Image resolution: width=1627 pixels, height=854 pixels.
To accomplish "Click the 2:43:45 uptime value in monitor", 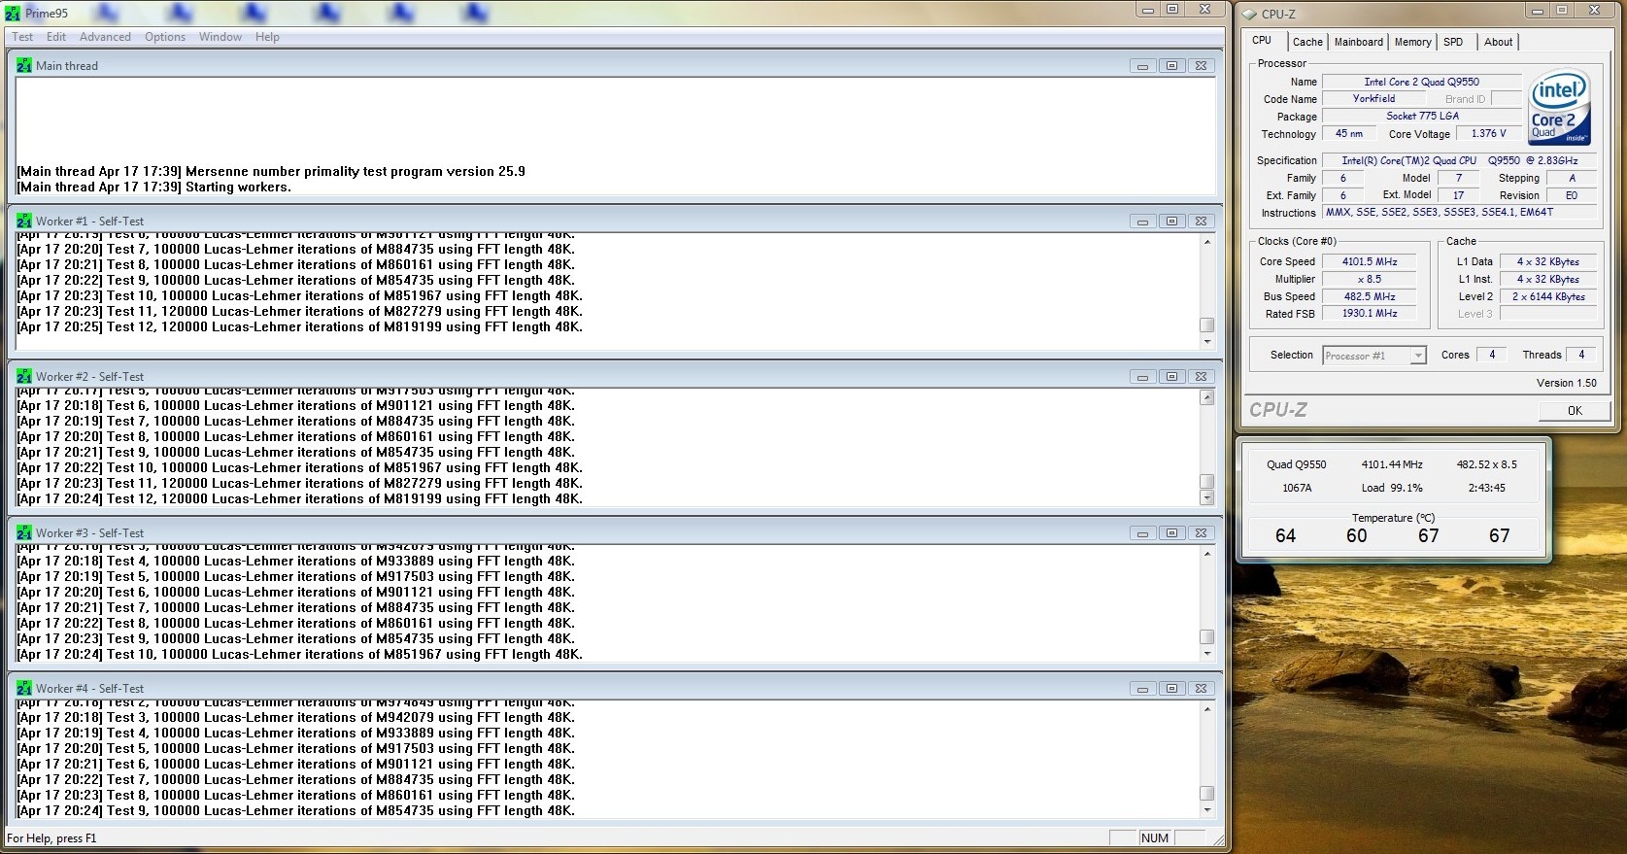I will coord(1486,488).
